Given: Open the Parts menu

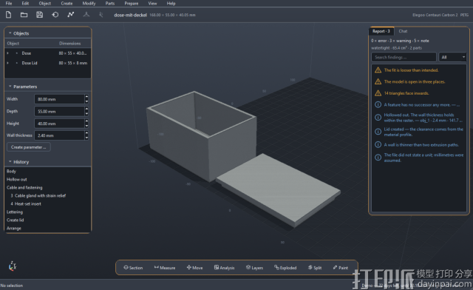Looking at the screenshot, I should (110, 3).
